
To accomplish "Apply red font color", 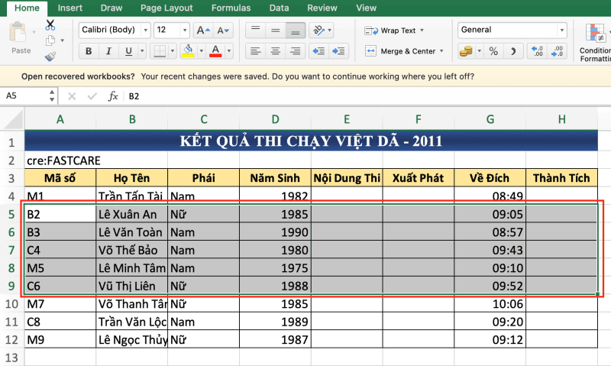I will [x=215, y=51].
